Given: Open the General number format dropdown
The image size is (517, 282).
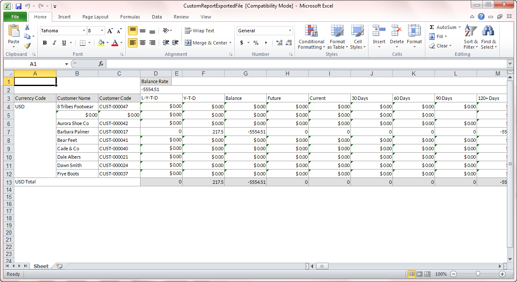Looking at the screenshot, I should 290,31.
